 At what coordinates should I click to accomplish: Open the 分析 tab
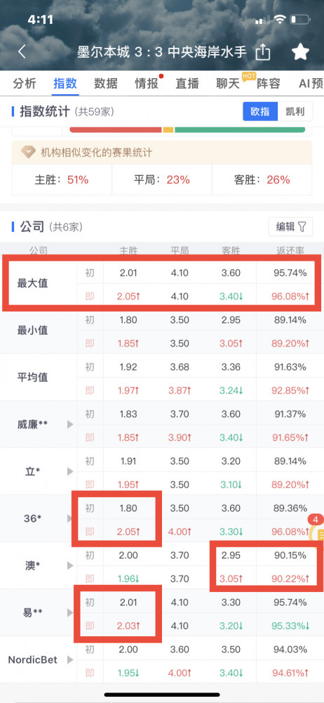tap(24, 84)
